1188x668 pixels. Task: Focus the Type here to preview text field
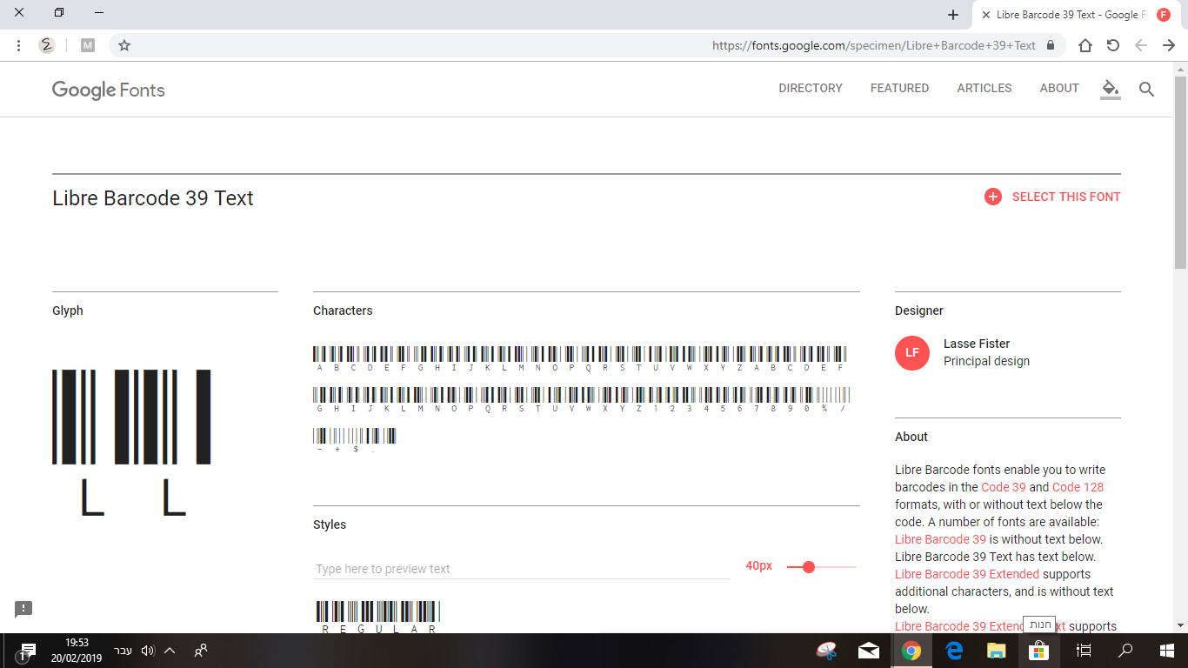coord(522,569)
